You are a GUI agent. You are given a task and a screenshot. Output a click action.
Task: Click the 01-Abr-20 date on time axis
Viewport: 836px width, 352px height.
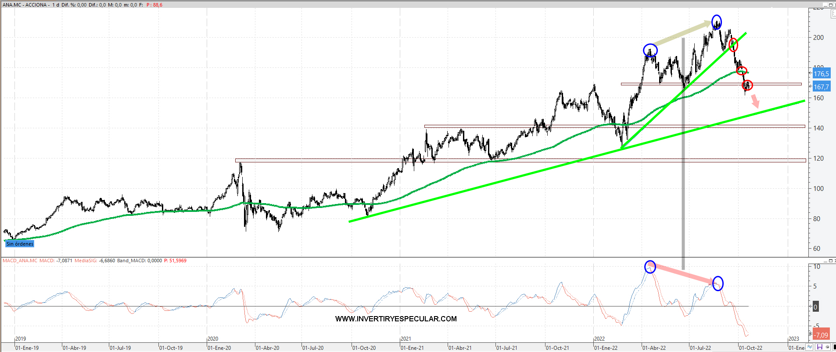tap(267, 348)
